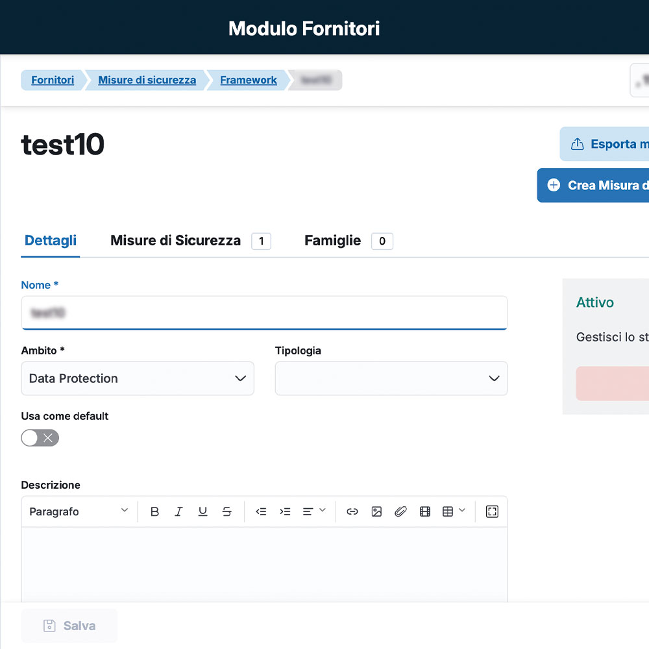
Task: Toggle bold formatting in the description editor
Action: coord(154,512)
